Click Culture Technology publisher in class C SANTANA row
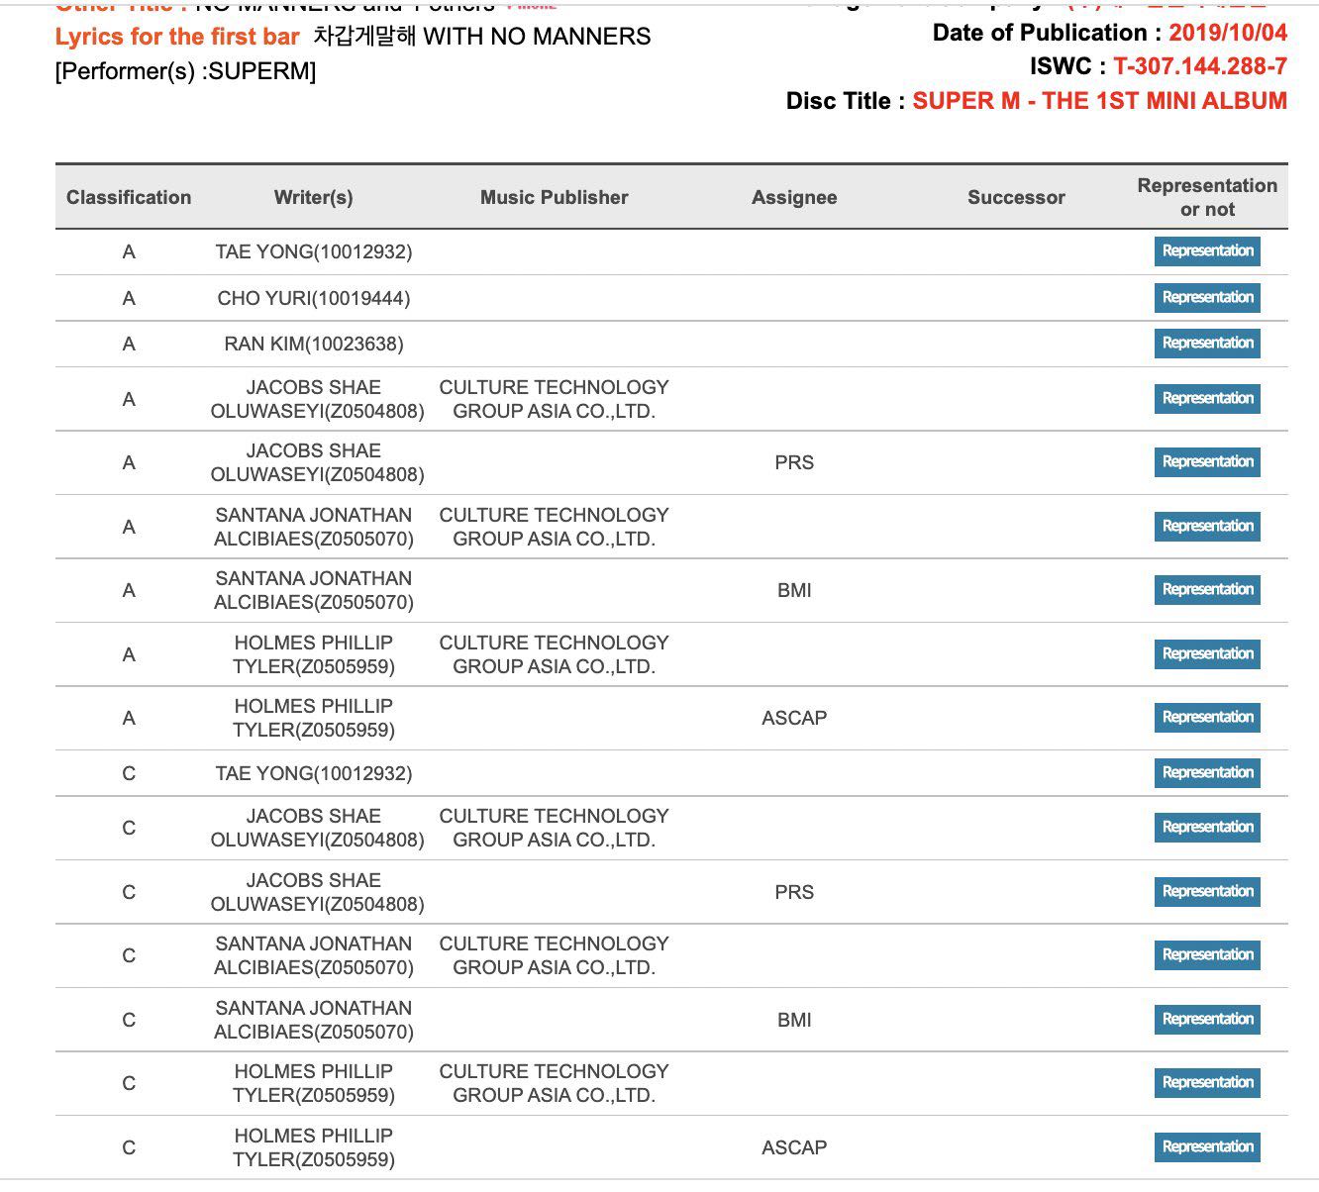Image resolution: width=1319 pixels, height=1192 pixels. click(554, 955)
